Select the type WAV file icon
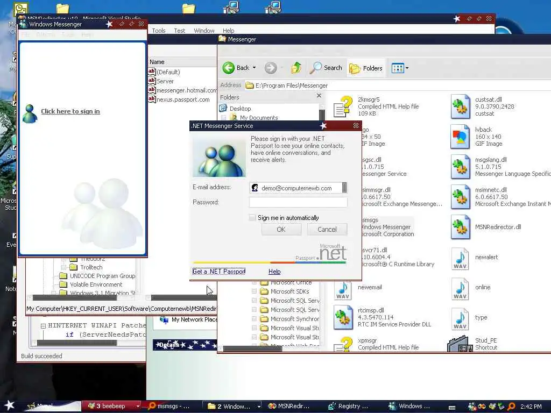Image resolution: width=551 pixels, height=413 pixels. [460, 319]
